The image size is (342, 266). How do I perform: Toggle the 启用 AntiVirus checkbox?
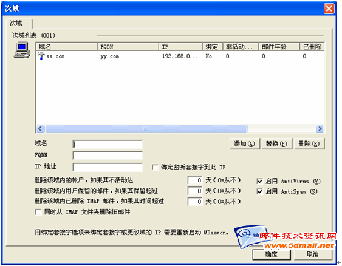259,181
